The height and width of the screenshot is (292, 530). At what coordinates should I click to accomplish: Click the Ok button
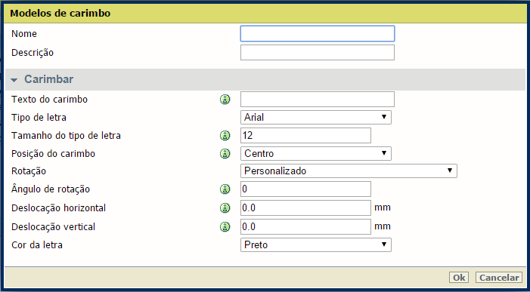tap(459, 278)
